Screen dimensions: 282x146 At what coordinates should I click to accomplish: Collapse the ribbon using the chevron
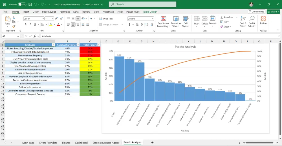pos(278,30)
